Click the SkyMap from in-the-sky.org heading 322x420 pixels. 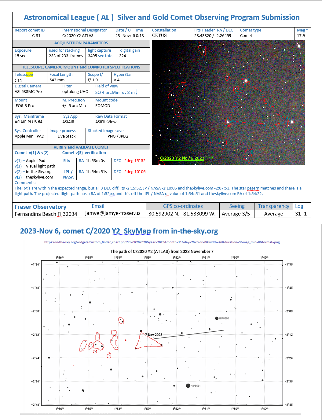tap(119, 231)
